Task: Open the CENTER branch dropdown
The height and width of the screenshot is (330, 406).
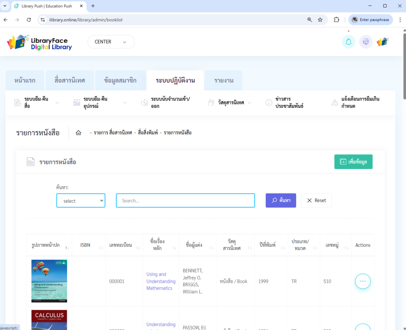Action: click(111, 42)
